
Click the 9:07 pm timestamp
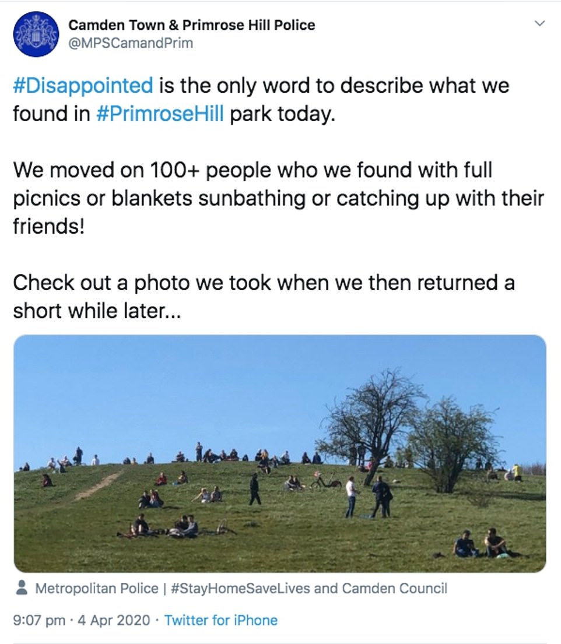39,620
